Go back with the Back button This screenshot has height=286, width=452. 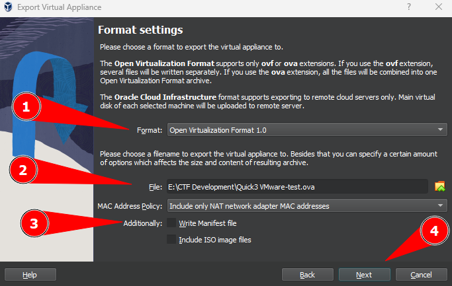tap(307, 274)
